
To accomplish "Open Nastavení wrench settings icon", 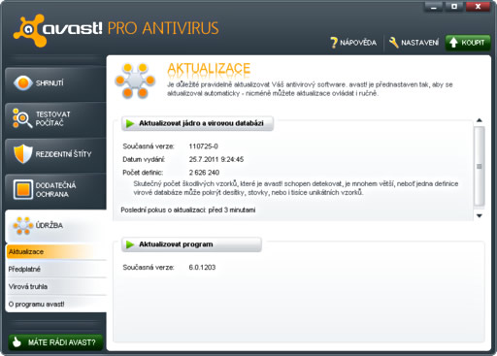I will pos(393,43).
